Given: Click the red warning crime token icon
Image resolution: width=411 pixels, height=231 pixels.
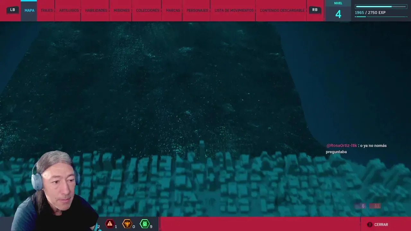Looking at the screenshot, I should (x=110, y=224).
